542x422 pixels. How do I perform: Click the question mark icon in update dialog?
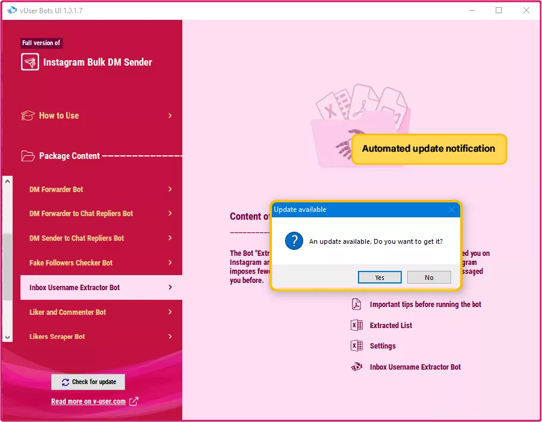point(294,241)
